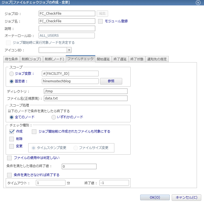Close the job dialog with X icon
Image resolution: width=204 pixels, height=203 pixels.
pos(198,2)
